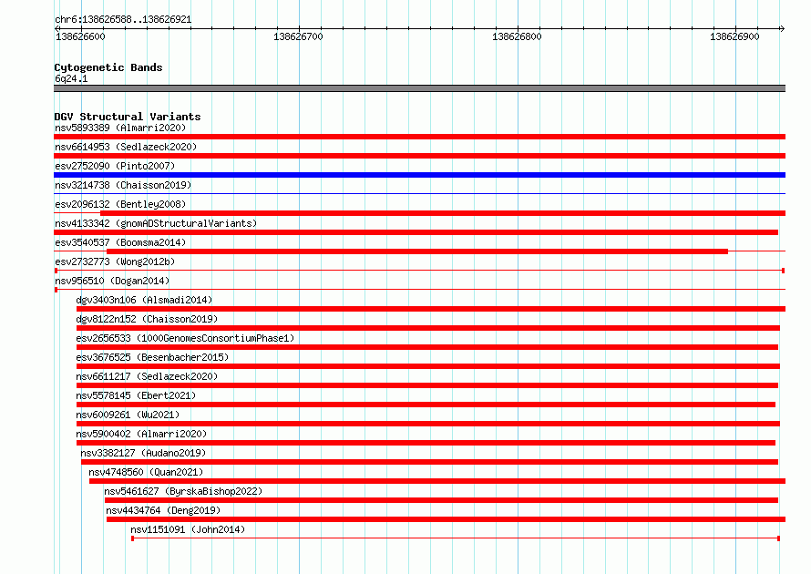Click the Cytogenetic Bands track title
This screenshot has height=574, width=811.
pyautogui.click(x=108, y=67)
